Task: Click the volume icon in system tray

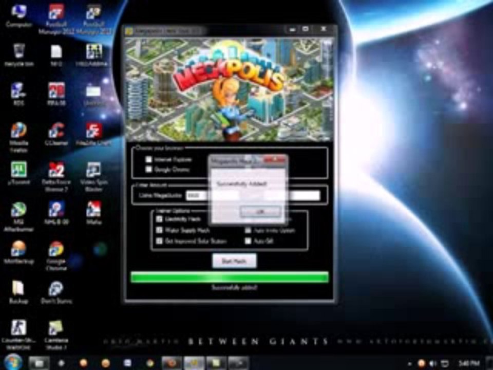Action: click(433, 363)
